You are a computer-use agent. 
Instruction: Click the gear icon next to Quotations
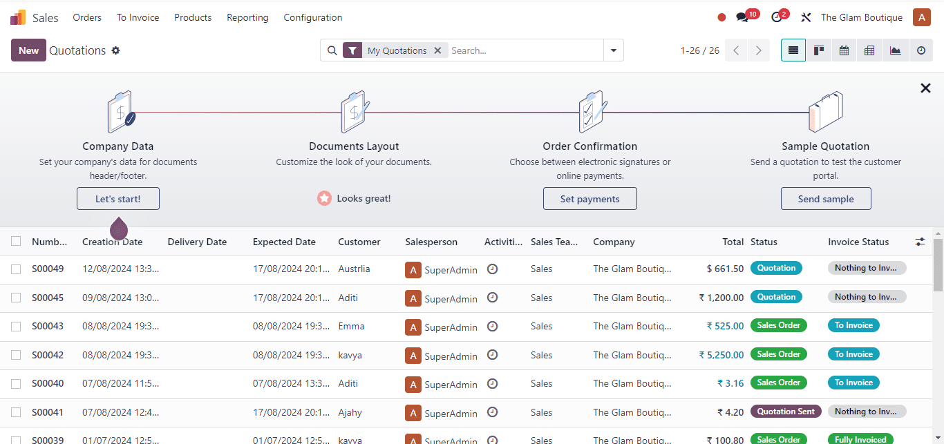pyautogui.click(x=115, y=50)
